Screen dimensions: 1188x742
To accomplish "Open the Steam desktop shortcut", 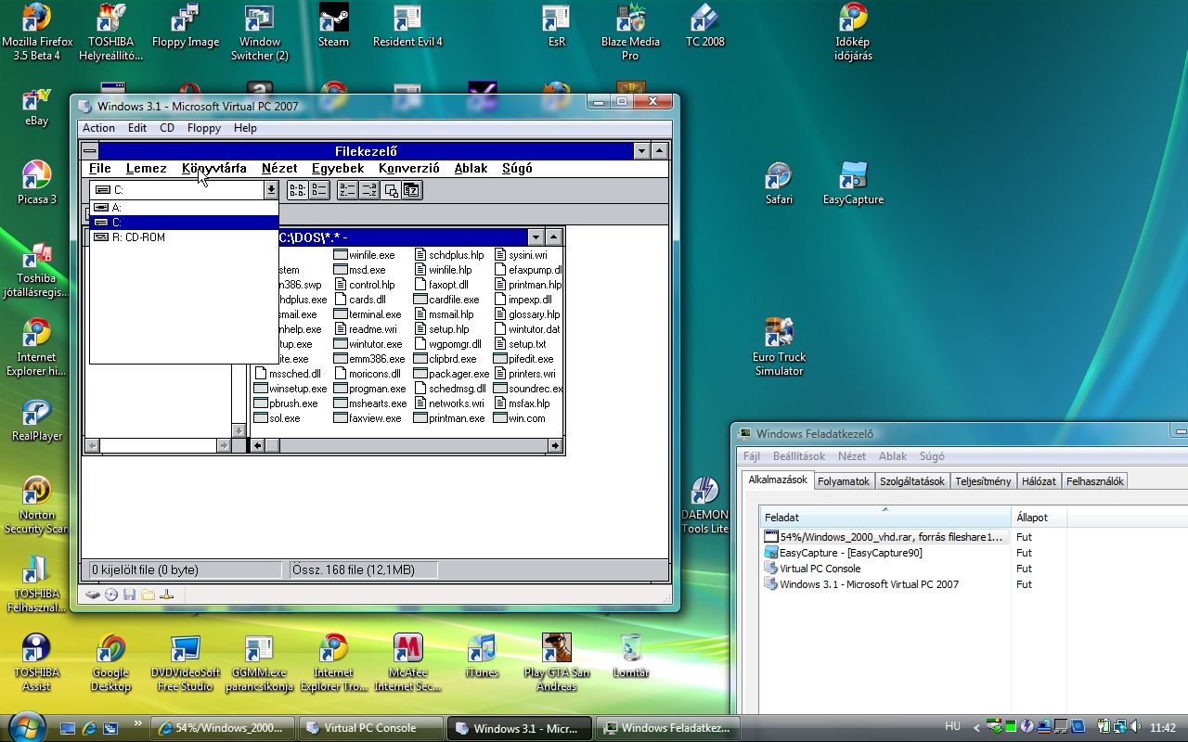I will tap(333, 26).
